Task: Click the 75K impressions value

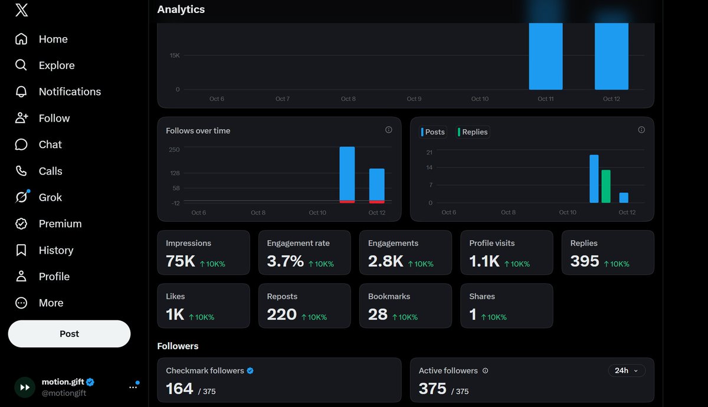Action: 181,261
